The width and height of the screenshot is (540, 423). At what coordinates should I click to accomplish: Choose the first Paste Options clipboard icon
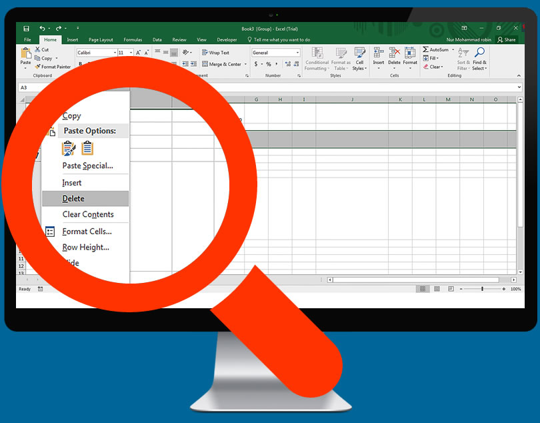pyautogui.click(x=69, y=148)
